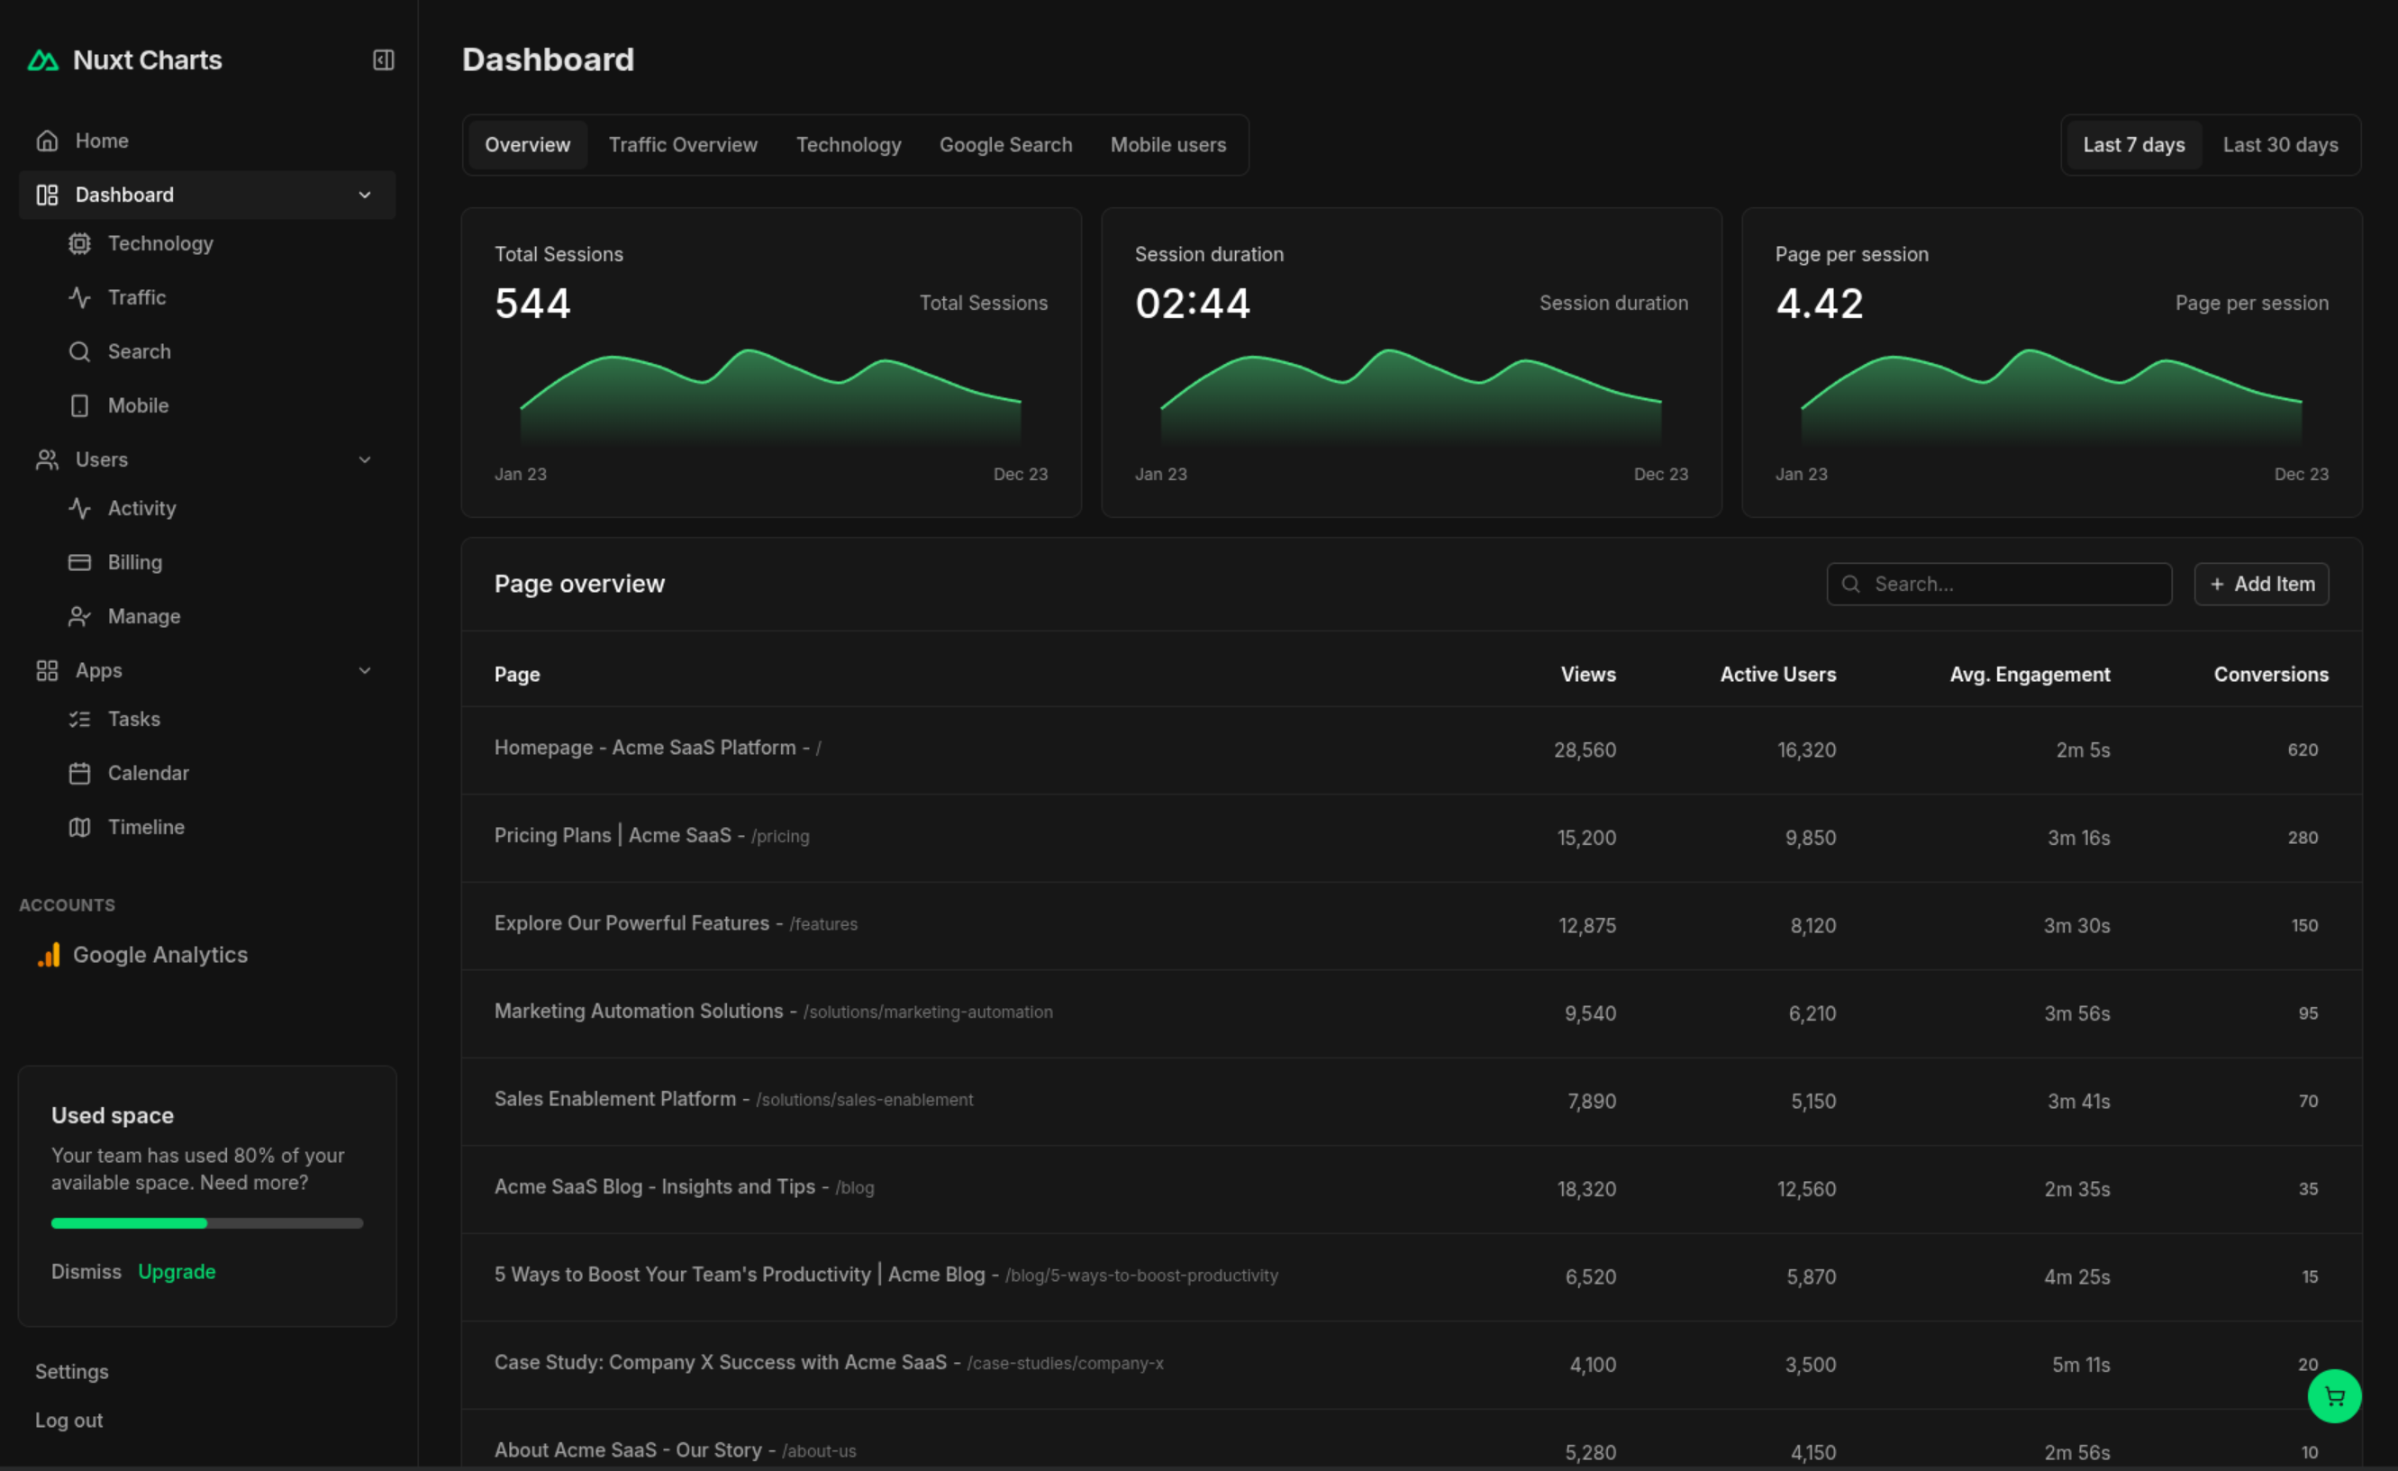This screenshot has width=2398, height=1471.
Task: Select the Mobile users tab
Action: 1167,145
